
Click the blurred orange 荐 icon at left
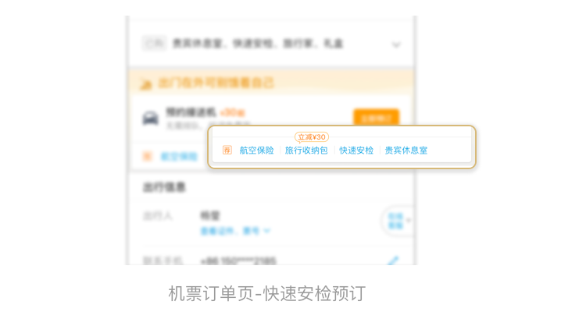(x=147, y=156)
